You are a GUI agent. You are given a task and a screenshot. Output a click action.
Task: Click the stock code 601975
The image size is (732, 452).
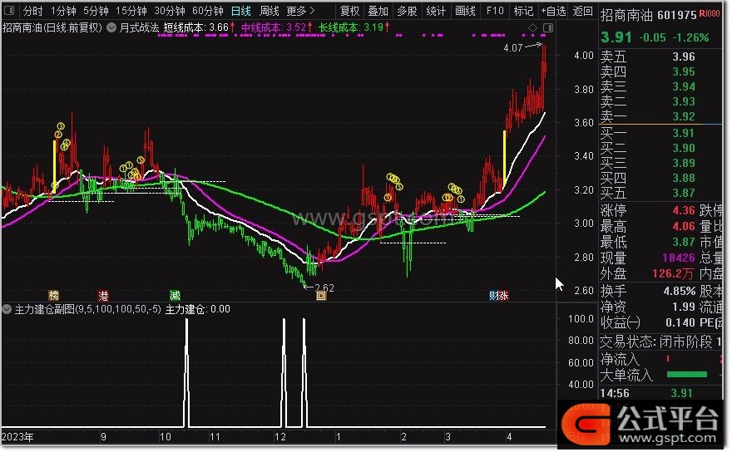coord(677,15)
